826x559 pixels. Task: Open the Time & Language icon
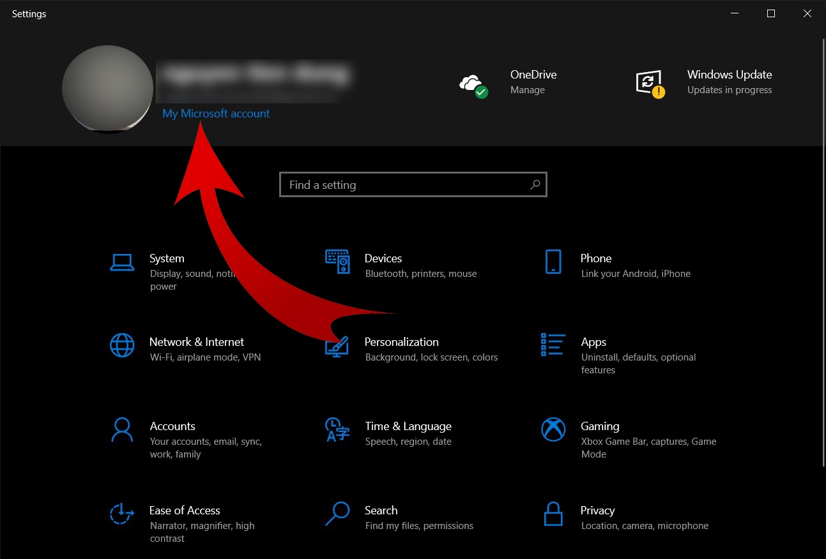[x=337, y=429]
